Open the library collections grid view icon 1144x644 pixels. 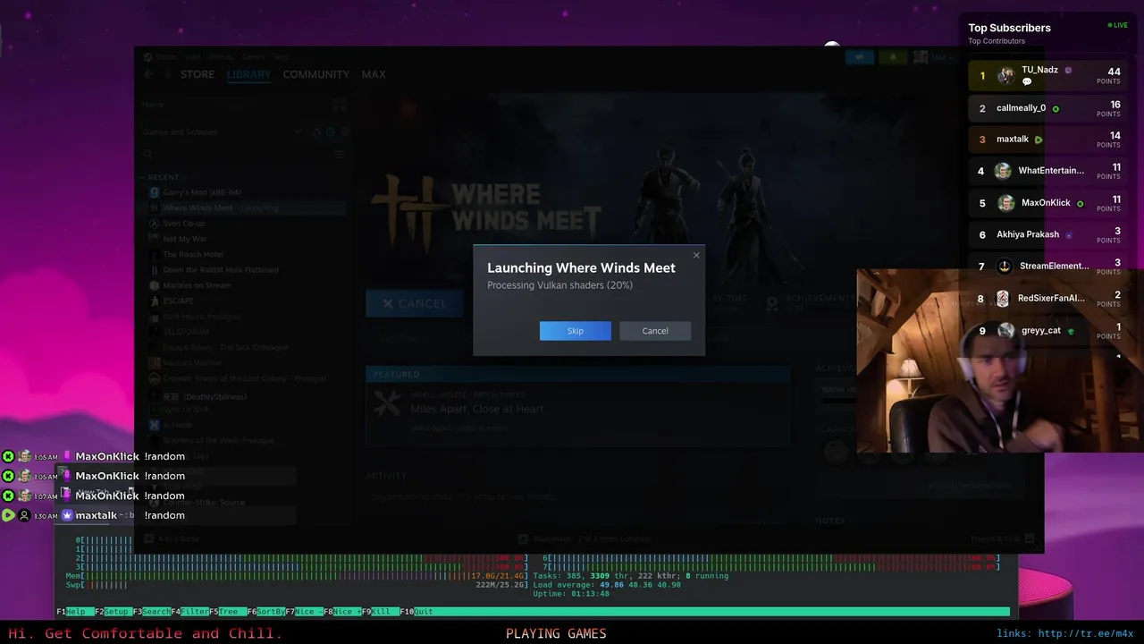tap(339, 105)
